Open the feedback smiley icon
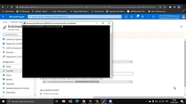This screenshot has width=186, height=104. click(153, 17)
